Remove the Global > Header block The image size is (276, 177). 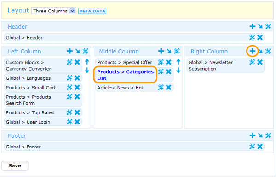coord(260,37)
